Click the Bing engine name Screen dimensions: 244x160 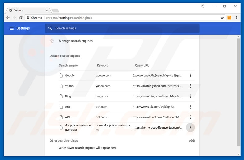coord(68,96)
